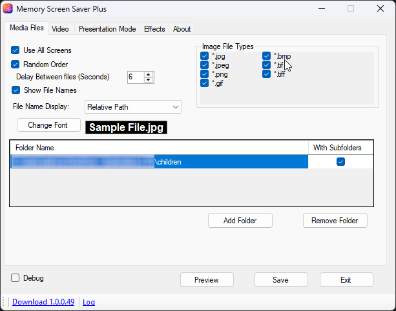Decrease the delay seconds with down arrow
The height and width of the screenshot is (311, 396).
(149, 80)
